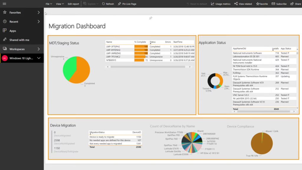Image resolution: width=302 pixels, height=170 pixels.
Task: Select the NTB00915 row
Action: pyautogui.click(x=150, y=60)
